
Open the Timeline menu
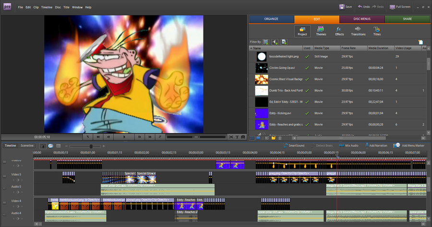click(x=47, y=7)
